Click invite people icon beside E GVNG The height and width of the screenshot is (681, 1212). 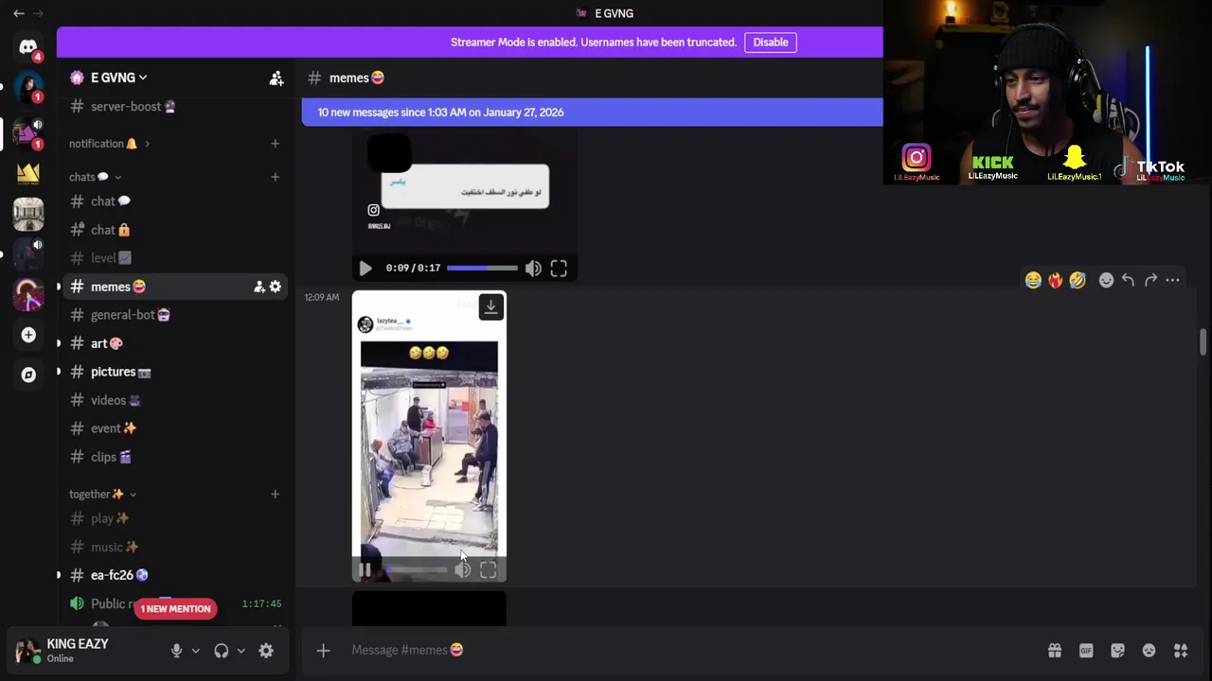(x=276, y=79)
